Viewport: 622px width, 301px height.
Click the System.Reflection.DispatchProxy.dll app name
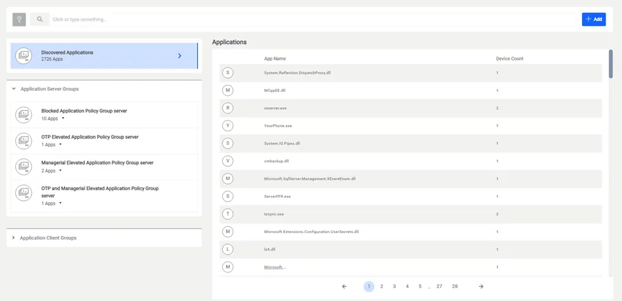coord(298,73)
